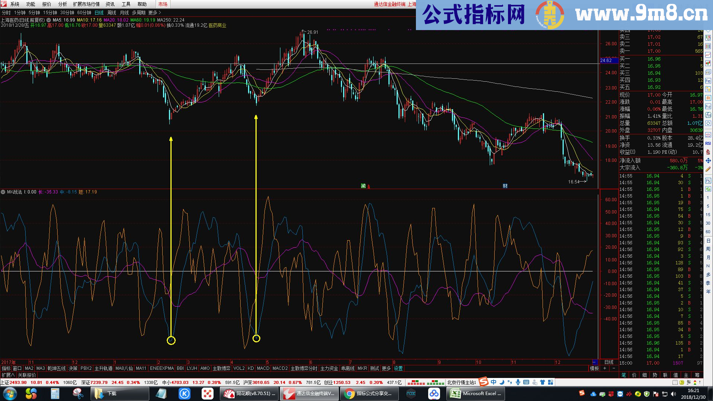Click the + stepper next to 模板

click(605, 368)
